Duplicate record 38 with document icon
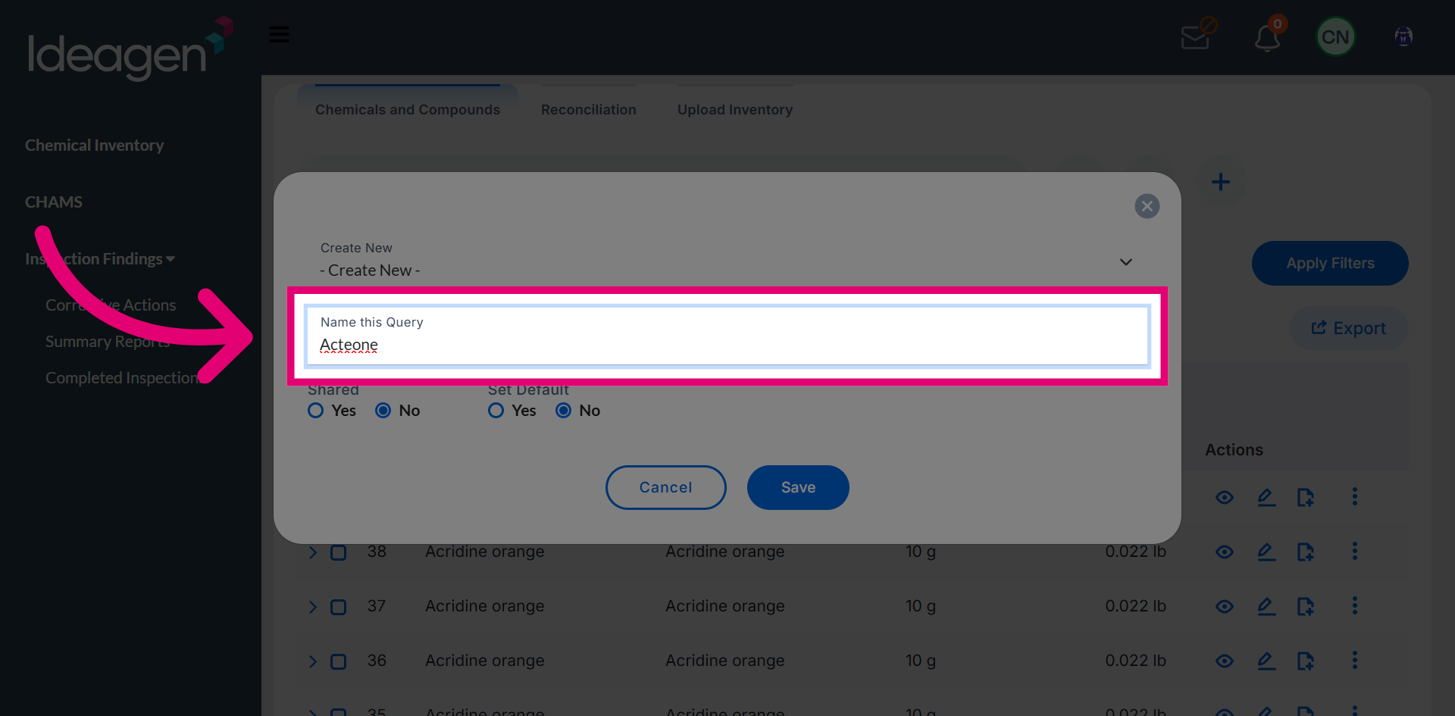Image resolution: width=1455 pixels, height=716 pixels. point(1305,552)
